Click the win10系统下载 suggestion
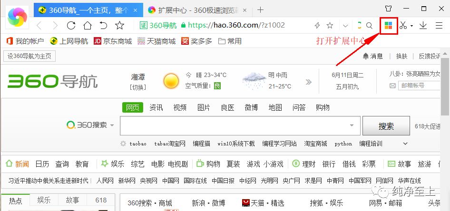 tap(236, 144)
